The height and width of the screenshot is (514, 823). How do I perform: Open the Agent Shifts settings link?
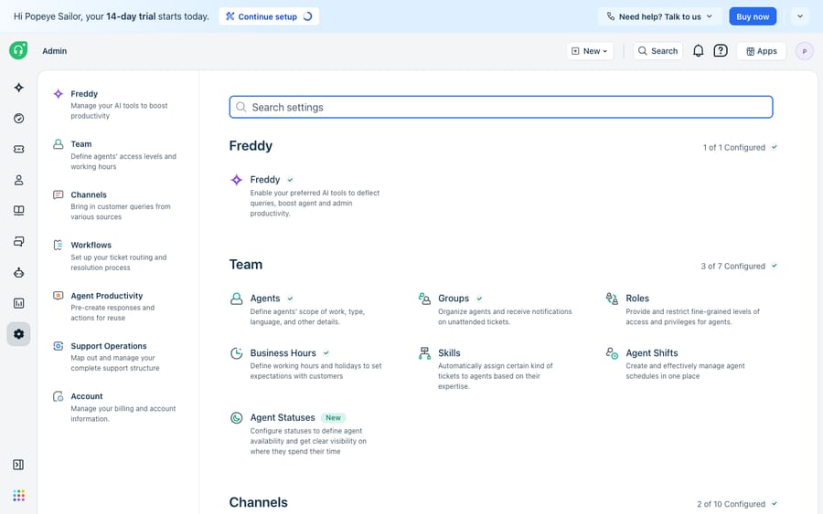tap(651, 352)
